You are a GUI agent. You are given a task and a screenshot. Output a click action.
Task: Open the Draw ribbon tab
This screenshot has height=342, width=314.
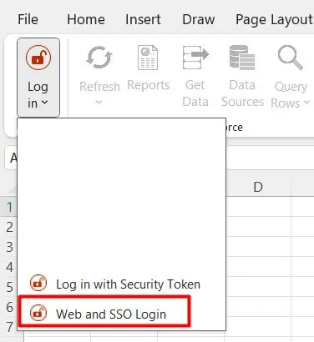(199, 19)
